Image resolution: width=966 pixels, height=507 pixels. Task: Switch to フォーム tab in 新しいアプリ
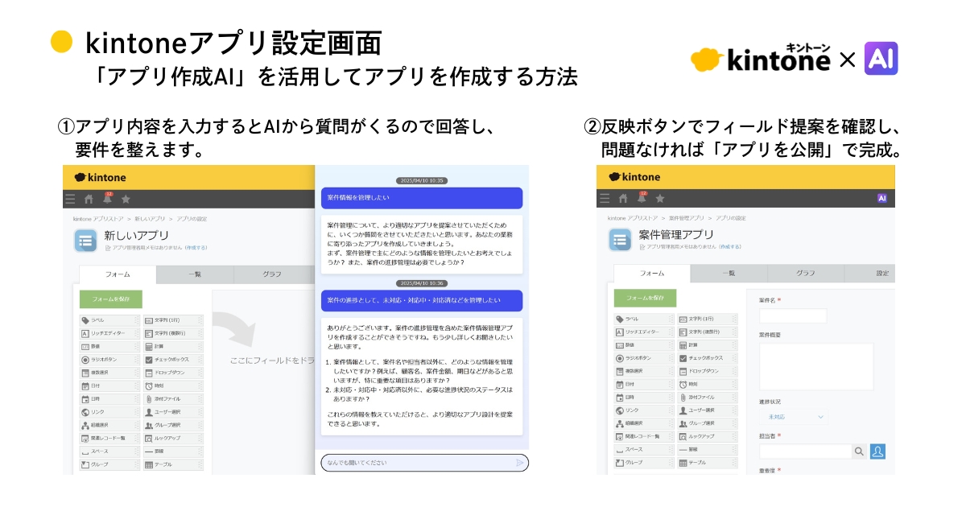coord(118,274)
